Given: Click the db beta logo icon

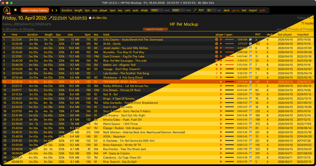Looking at the screenshot, I should [x=6, y=10].
